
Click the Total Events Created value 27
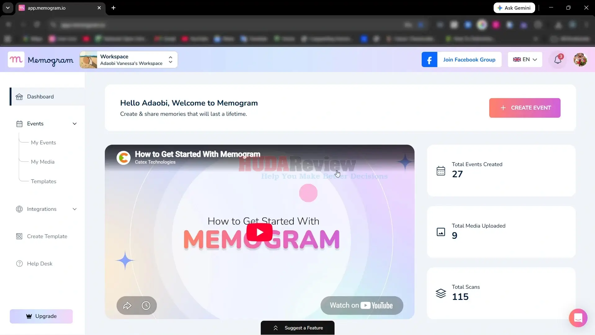[x=457, y=174]
